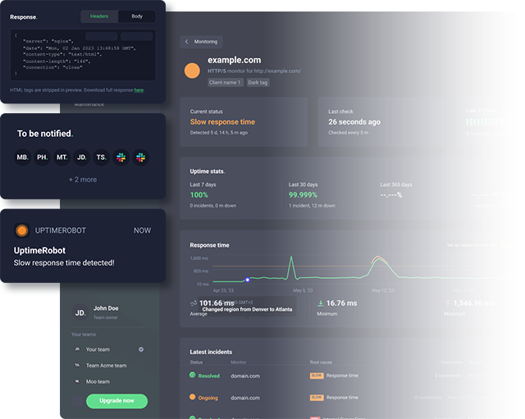The width and height of the screenshot is (525, 419).
Task: Switch to Team Acme team
Action: pyautogui.click(x=108, y=366)
